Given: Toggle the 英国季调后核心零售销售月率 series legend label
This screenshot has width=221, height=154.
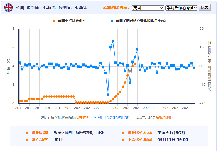Looking at the screenshot, I should click(x=140, y=21).
